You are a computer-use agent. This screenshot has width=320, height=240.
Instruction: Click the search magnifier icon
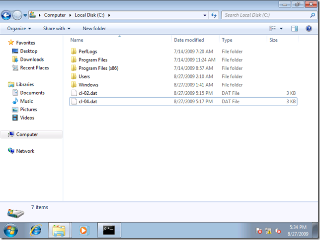click(x=312, y=15)
